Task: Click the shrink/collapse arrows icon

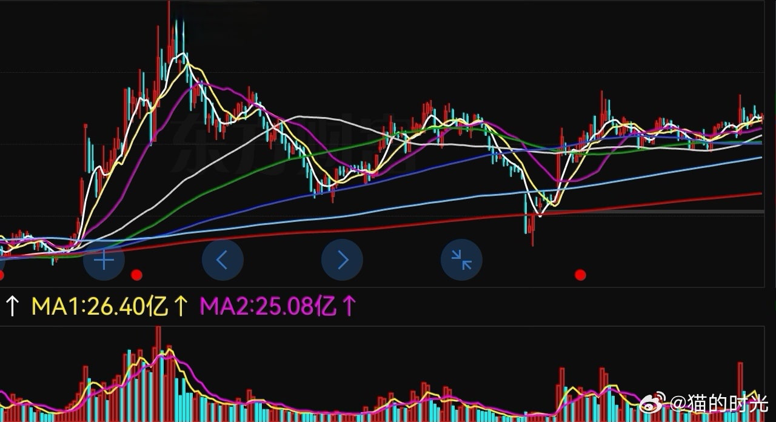Action: click(x=461, y=260)
